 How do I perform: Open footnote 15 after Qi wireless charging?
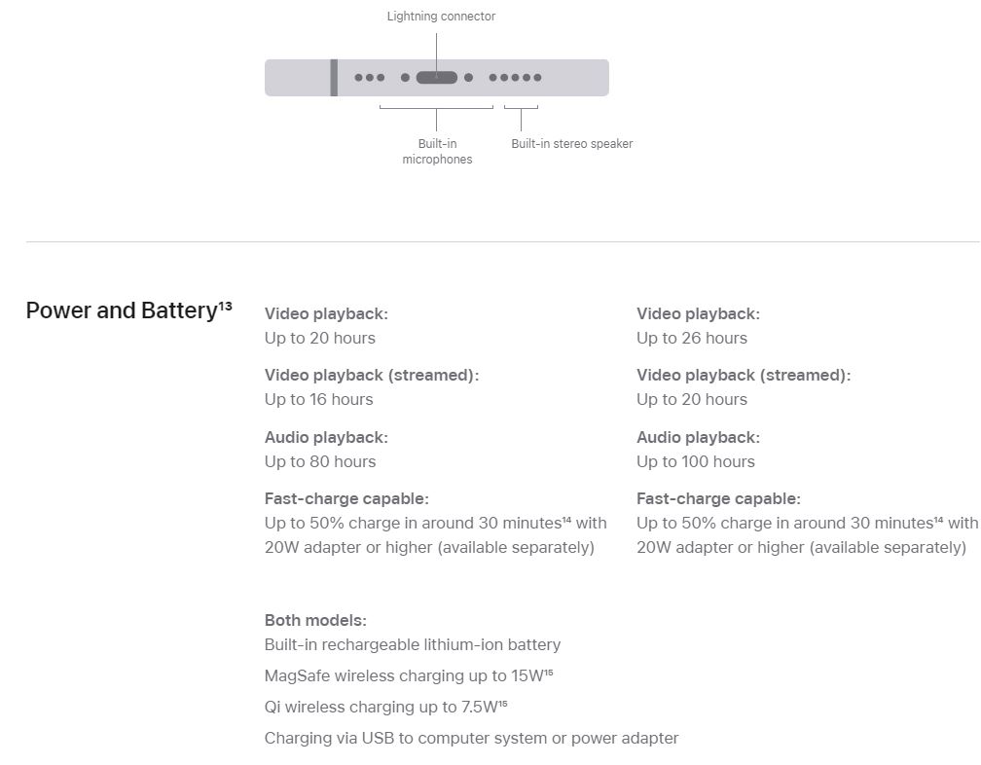tap(502, 704)
